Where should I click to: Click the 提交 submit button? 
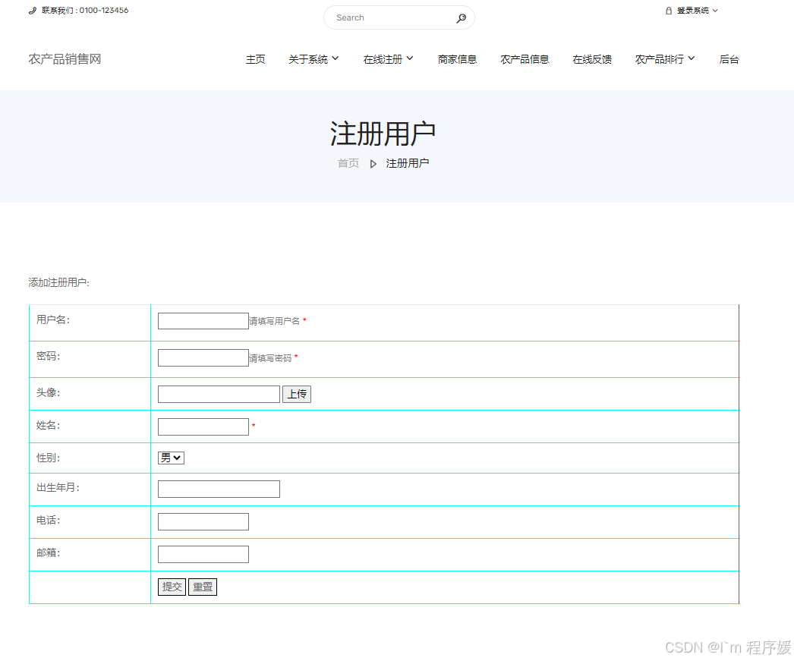tap(172, 586)
